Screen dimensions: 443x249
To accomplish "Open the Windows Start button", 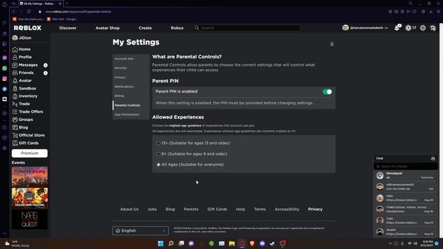I will (x=161, y=243).
